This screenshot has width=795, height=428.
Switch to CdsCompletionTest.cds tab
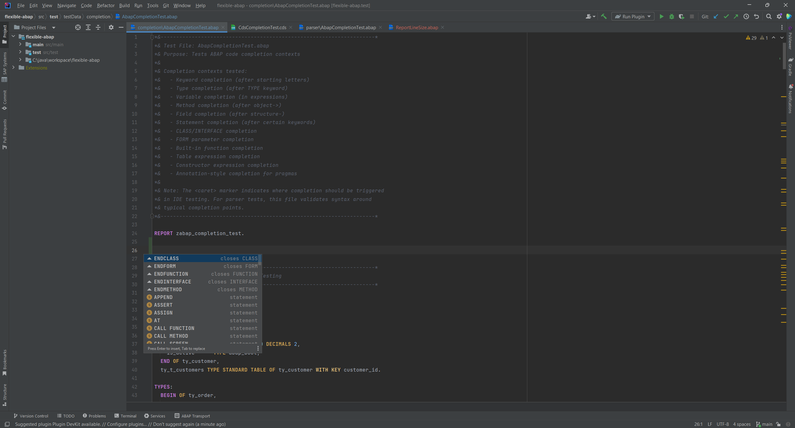pos(262,27)
